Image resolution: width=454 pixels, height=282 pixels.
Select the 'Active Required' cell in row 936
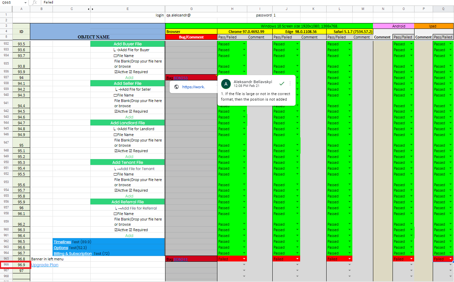(x=128, y=72)
